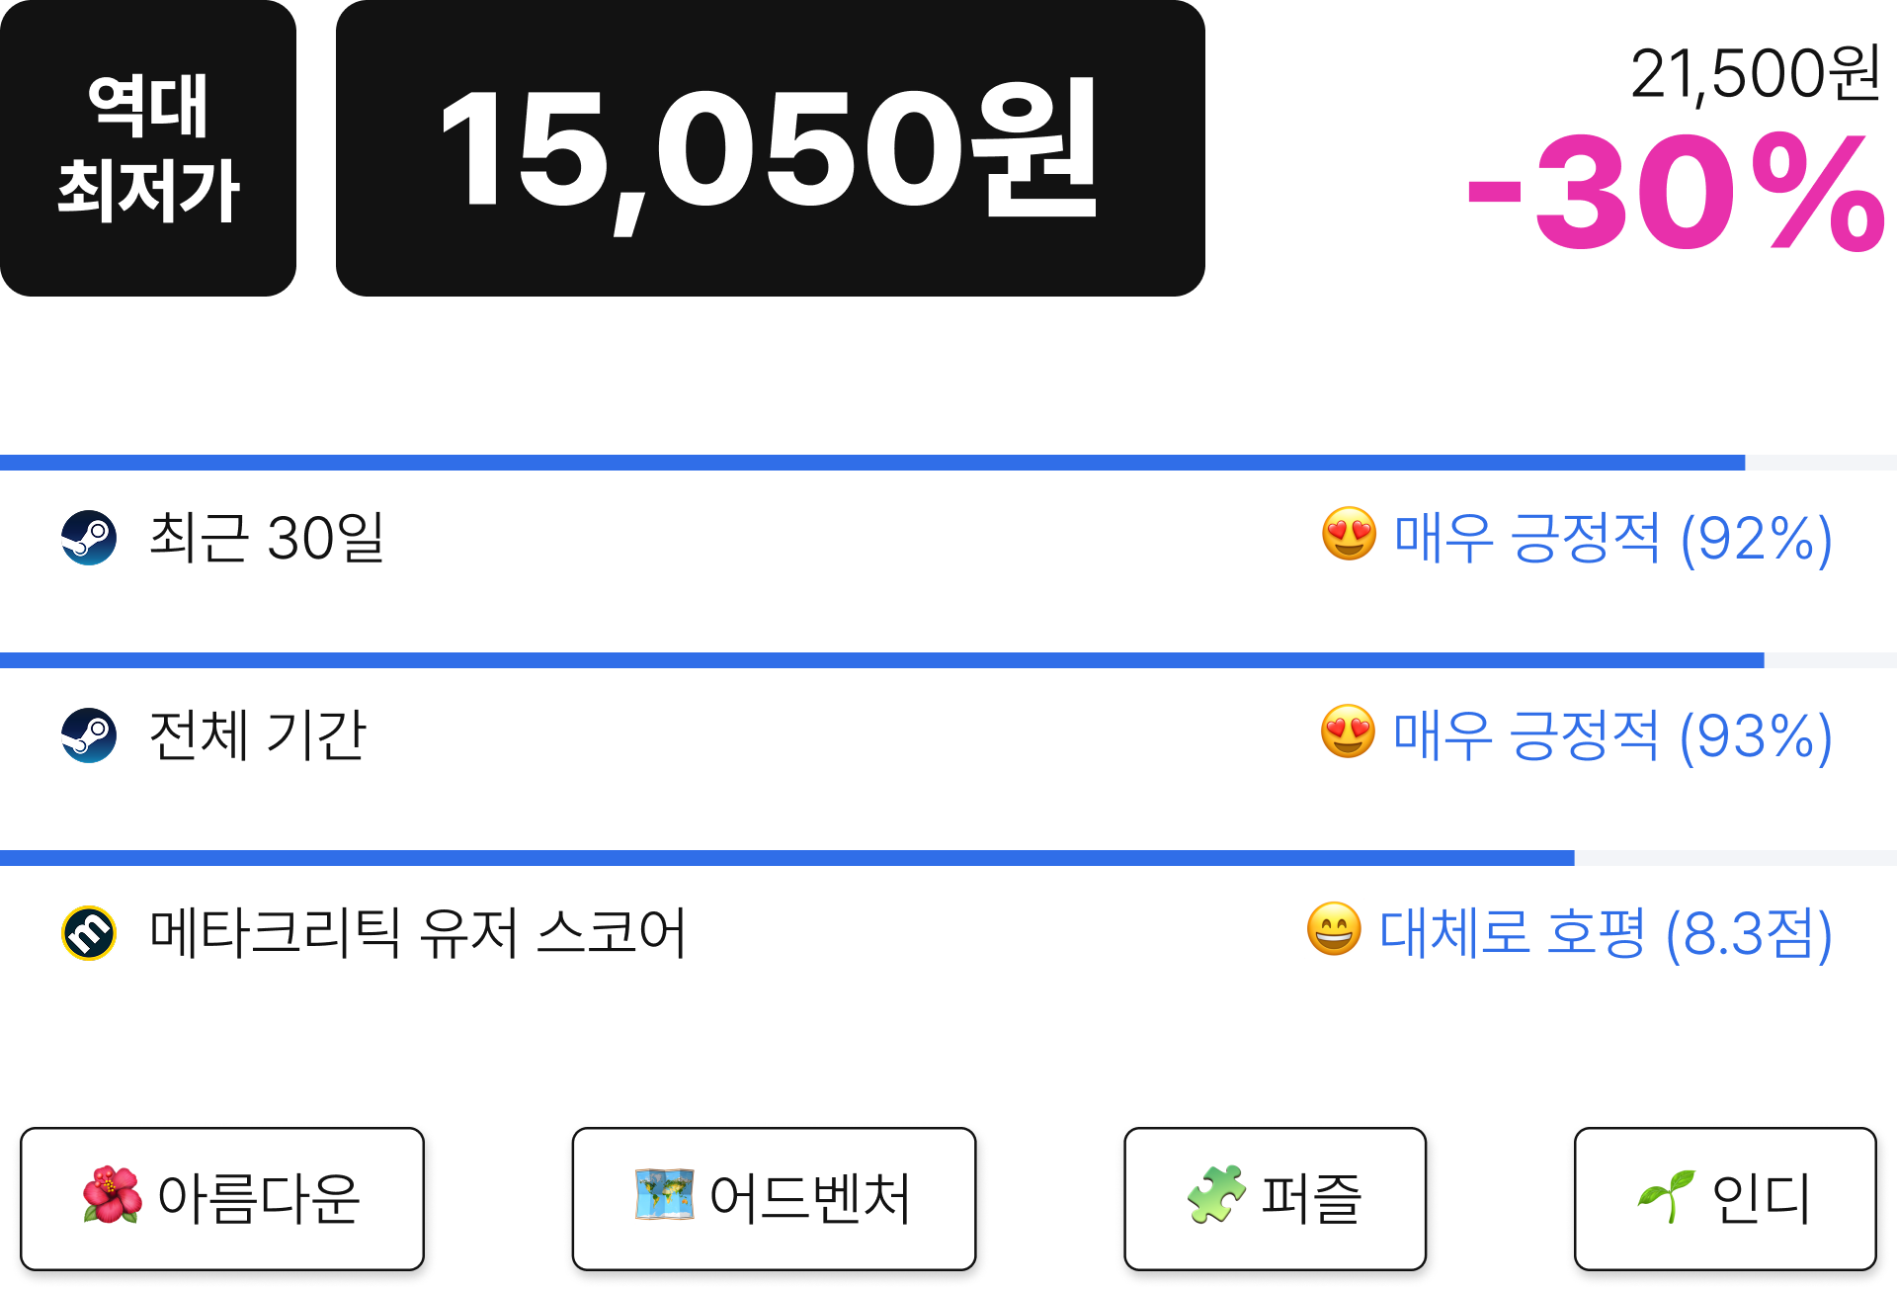The width and height of the screenshot is (1897, 1291).
Task: Select the 어드벤처 tag button
Action: tap(775, 1199)
